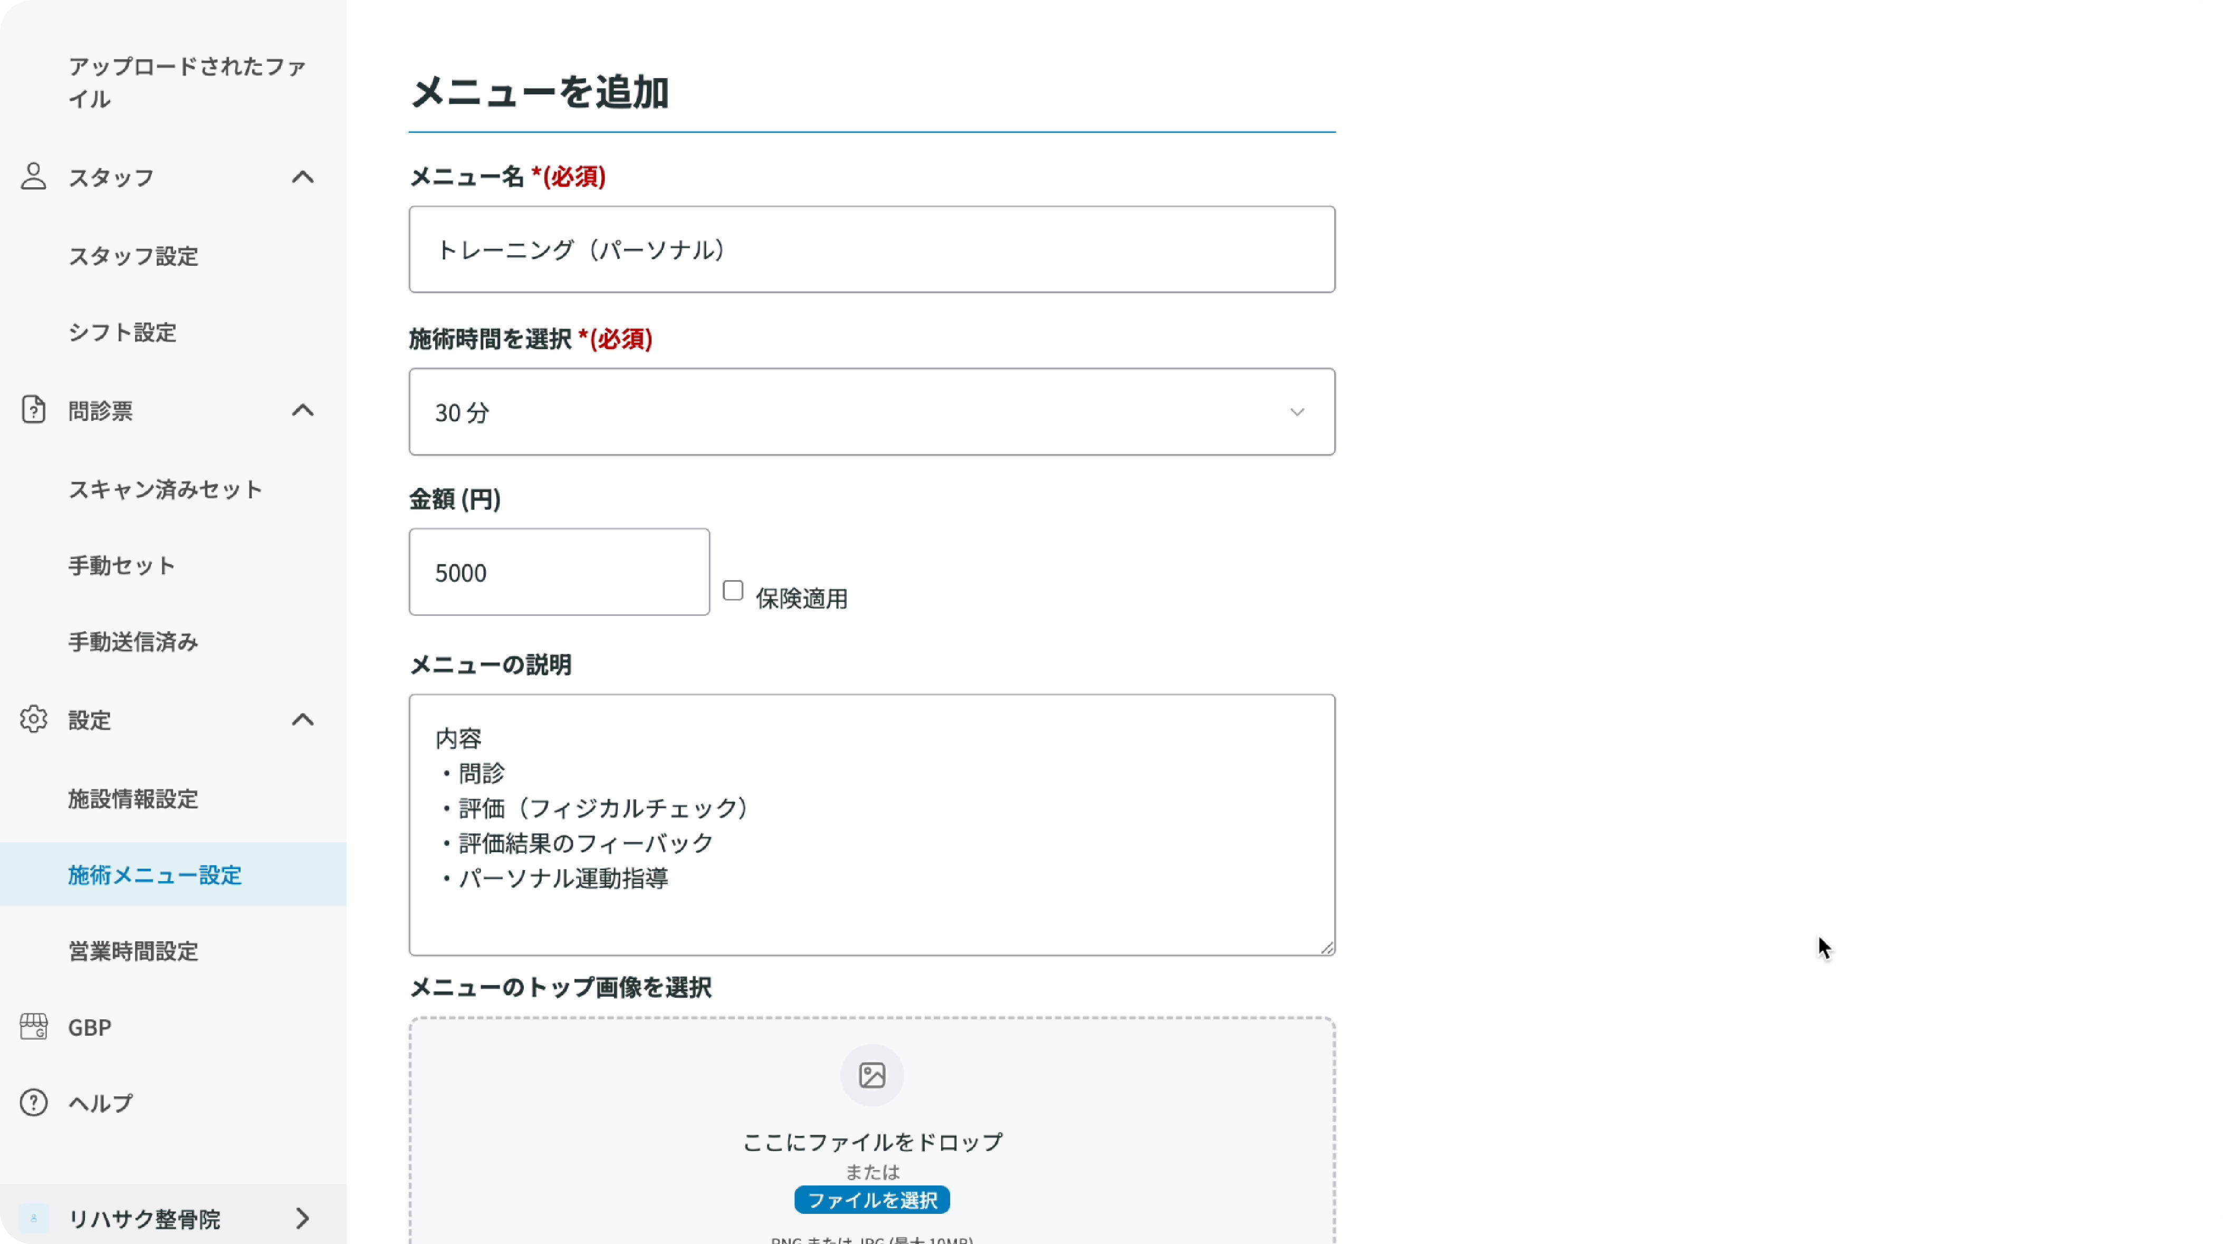This screenshot has height=1244, width=2223.
Task: Collapse the スタッフ section with its chevron
Action: 302,177
